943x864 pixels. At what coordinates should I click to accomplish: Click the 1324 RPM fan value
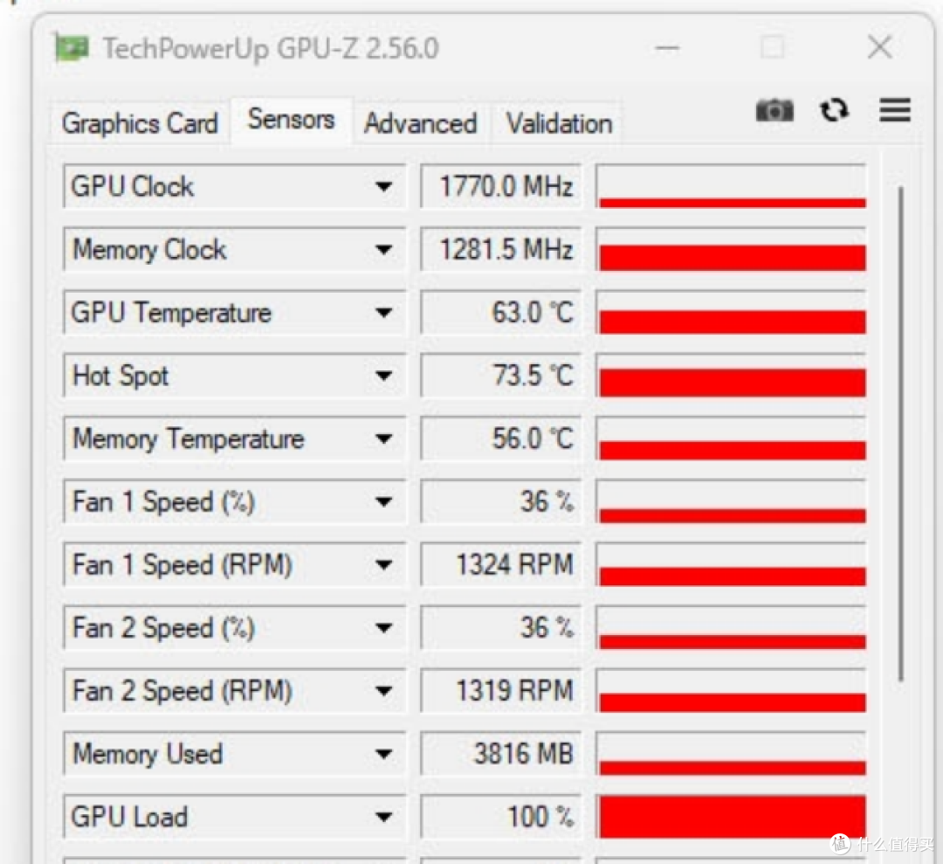pyautogui.click(x=501, y=564)
